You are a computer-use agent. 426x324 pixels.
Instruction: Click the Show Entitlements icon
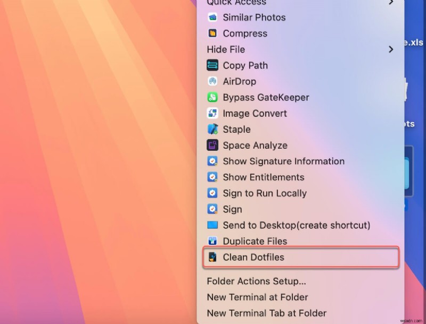click(212, 177)
